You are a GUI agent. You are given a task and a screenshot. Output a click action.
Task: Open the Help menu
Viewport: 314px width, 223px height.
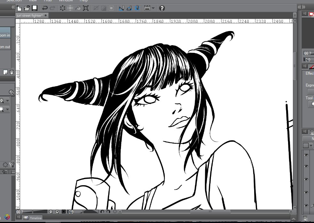pyautogui.click(x=84, y=1)
